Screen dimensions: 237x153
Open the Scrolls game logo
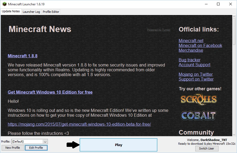(x=198, y=99)
